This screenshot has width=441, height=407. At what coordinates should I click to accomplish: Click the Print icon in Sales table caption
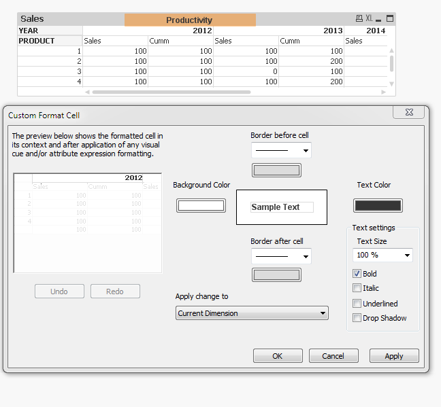(359, 19)
